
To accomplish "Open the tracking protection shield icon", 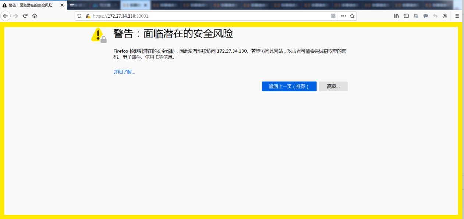I will pos(79,16).
